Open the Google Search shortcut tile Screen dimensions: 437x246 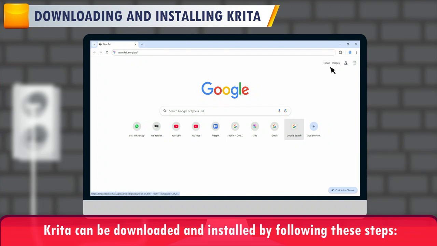click(x=294, y=129)
